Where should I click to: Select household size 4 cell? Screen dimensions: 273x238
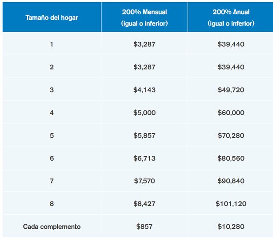click(52, 113)
